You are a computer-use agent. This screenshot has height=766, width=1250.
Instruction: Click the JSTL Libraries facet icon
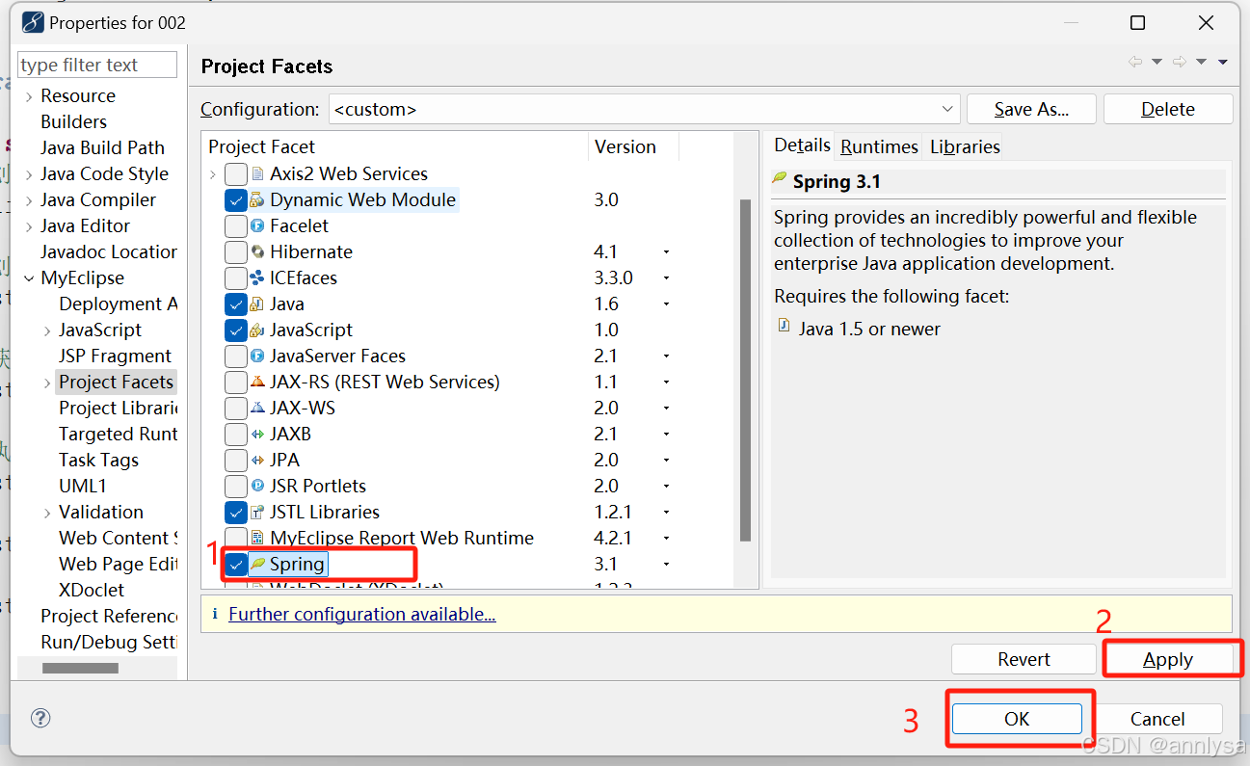(257, 513)
